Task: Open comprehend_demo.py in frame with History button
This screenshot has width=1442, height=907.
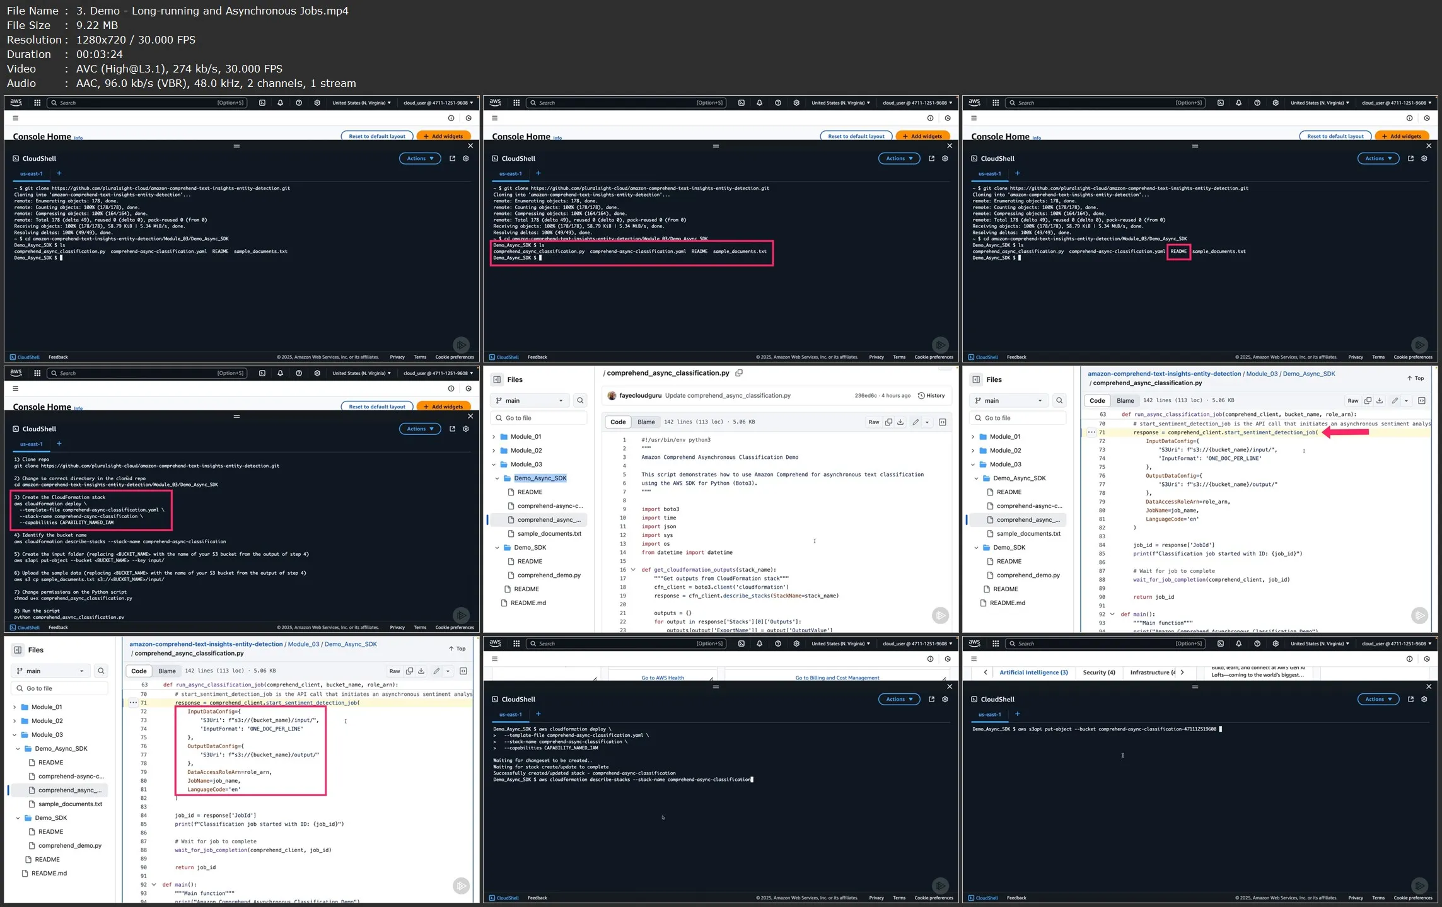Action: click(x=549, y=575)
